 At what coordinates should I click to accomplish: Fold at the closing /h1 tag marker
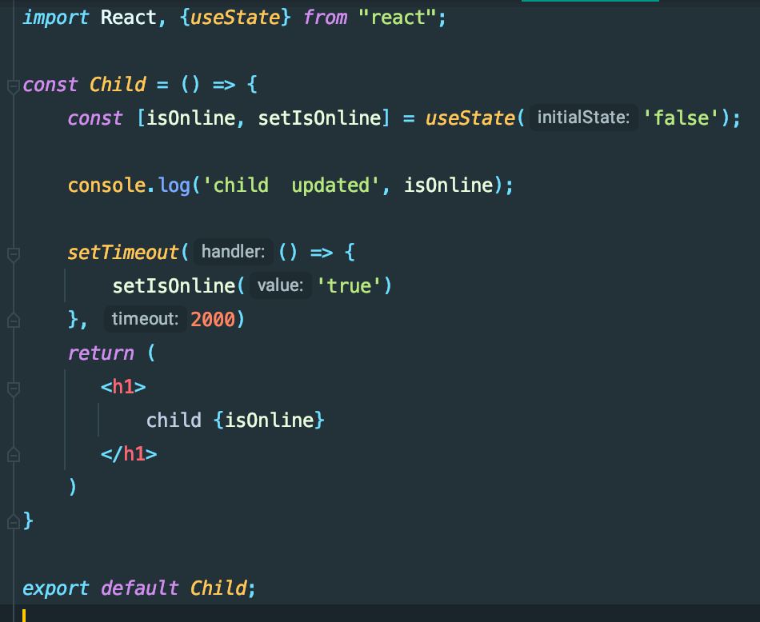14,456
